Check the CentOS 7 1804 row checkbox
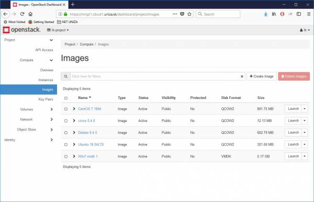The image size is (314, 202). tap(66, 109)
